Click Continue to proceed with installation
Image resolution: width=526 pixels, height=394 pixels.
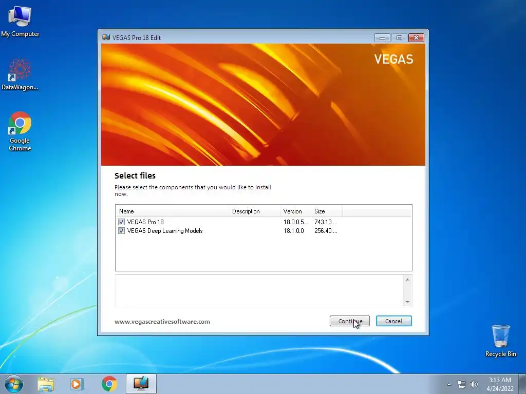(x=349, y=321)
